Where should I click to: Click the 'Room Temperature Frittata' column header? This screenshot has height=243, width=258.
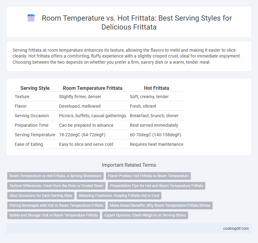point(92,88)
